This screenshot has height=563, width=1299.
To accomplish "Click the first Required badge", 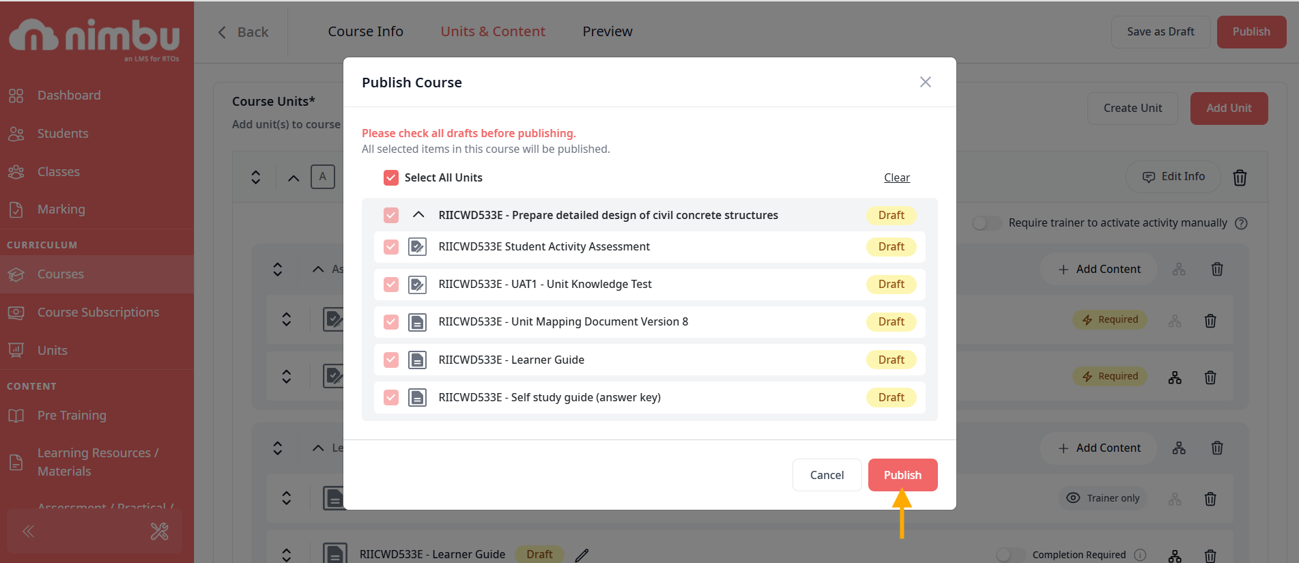I will click(1110, 320).
